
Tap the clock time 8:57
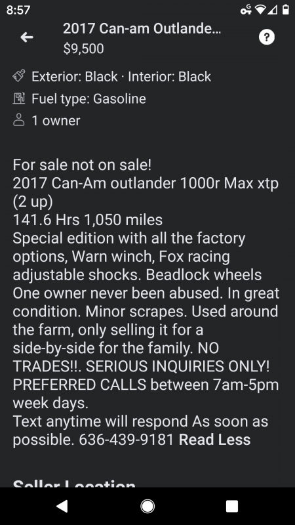click(x=18, y=10)
